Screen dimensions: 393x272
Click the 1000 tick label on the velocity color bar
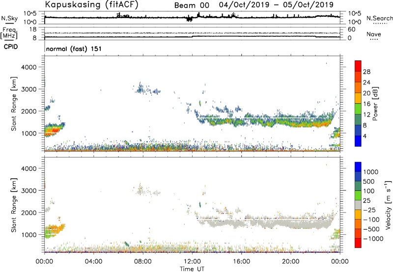pos(371,172)
